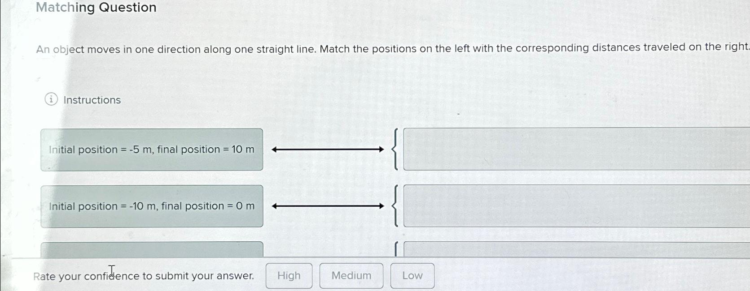Image resolution: width=750 pixels, height=291 pixels.
Task: Click the Matching Question heading
Action: (x=96, y=7)
